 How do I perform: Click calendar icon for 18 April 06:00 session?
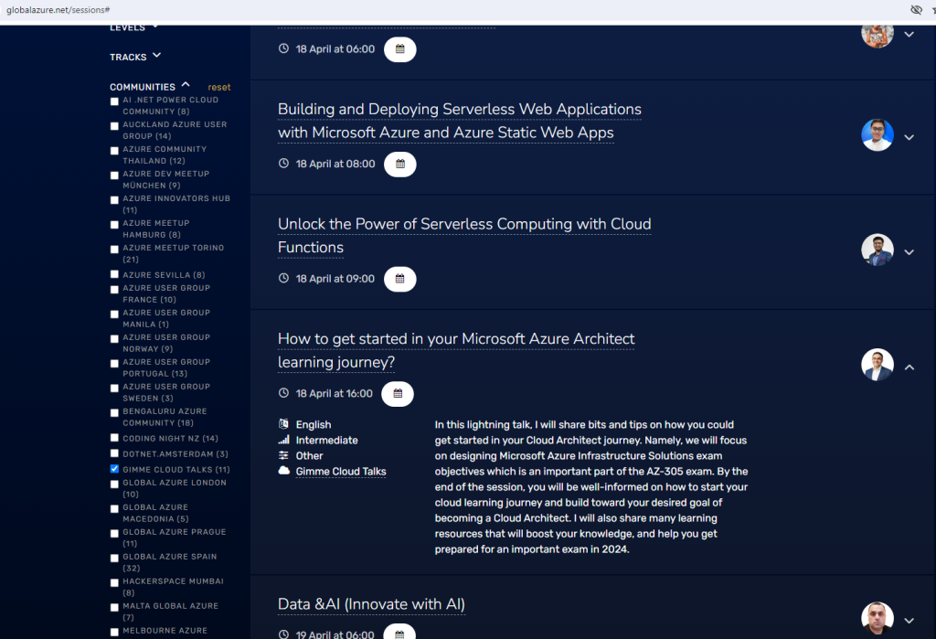pyautogui.click(x=399, y=49)
